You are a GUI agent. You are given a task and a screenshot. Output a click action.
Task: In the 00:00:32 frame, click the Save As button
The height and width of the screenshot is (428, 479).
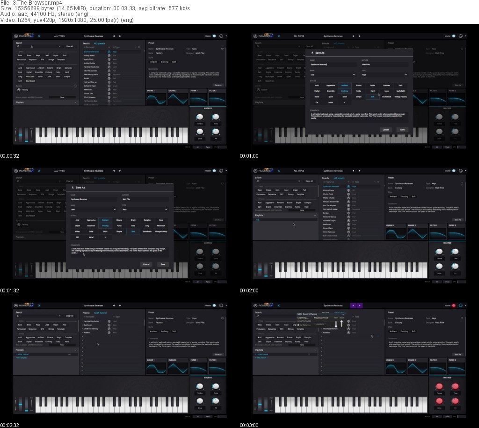218,85
